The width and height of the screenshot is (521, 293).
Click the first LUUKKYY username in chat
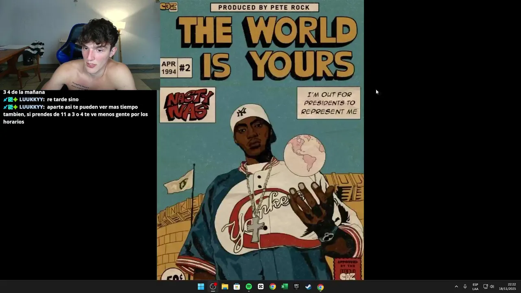click(32, 99)
